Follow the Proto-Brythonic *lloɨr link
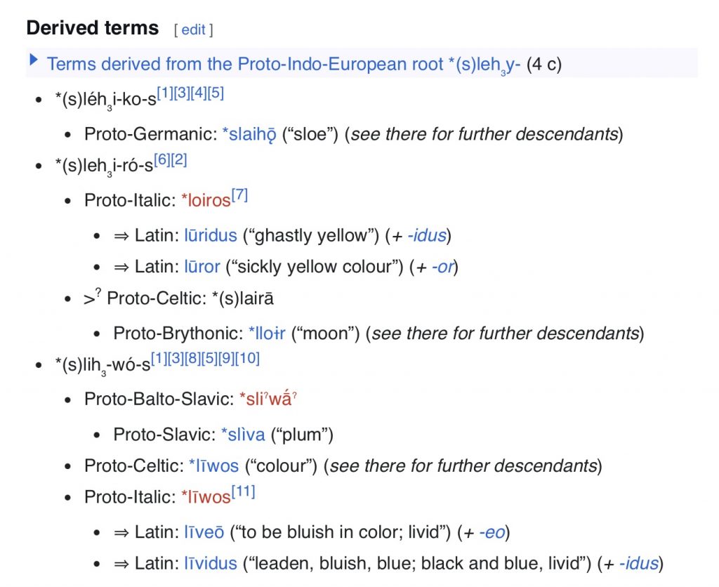The image size is (719, 587). coord(267,334)
